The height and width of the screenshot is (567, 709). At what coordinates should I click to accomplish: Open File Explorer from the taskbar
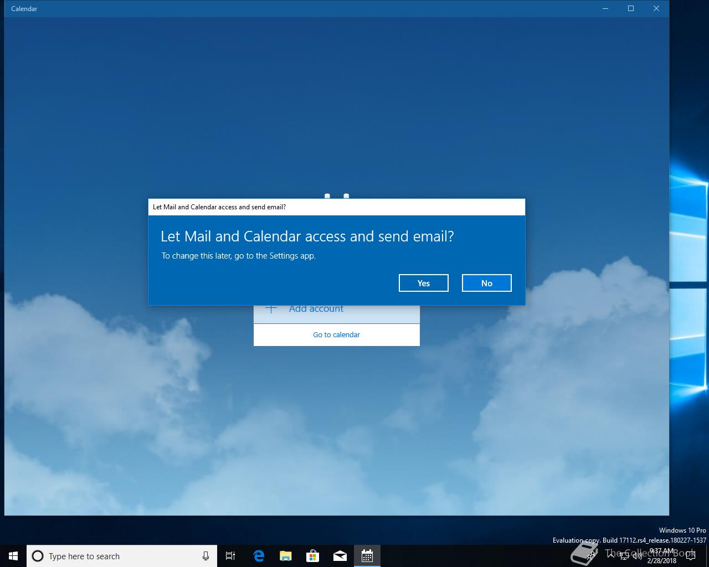286,556
